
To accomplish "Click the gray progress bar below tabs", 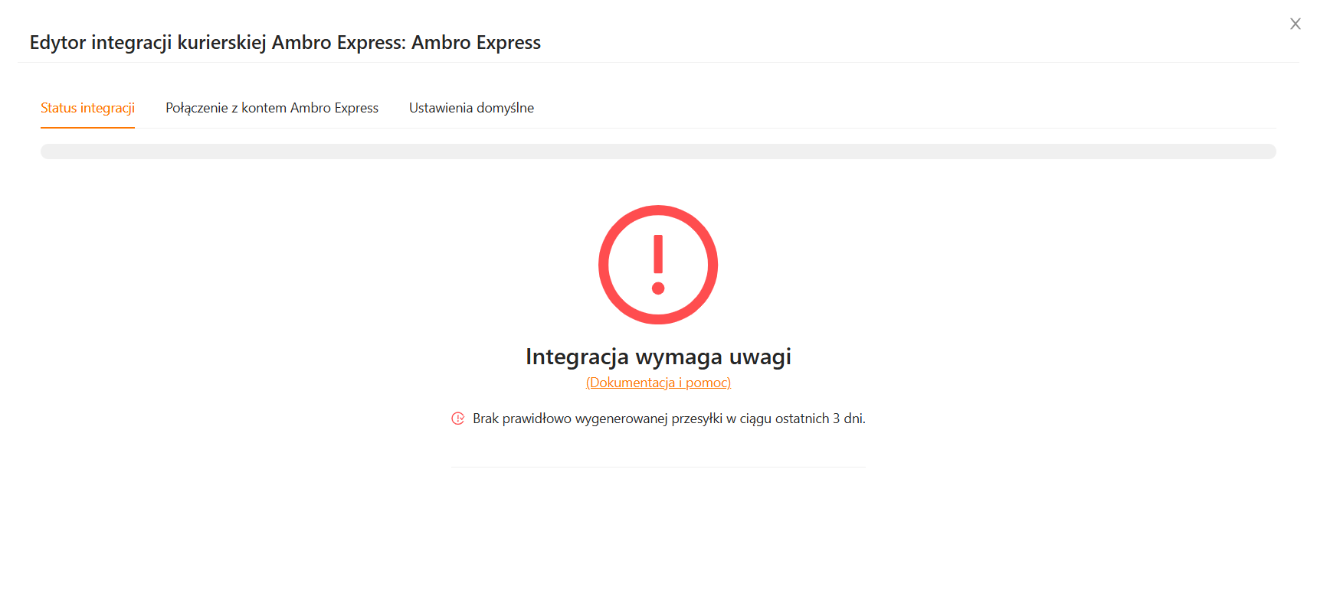I will pyautogui.click(x=658, y=151).
